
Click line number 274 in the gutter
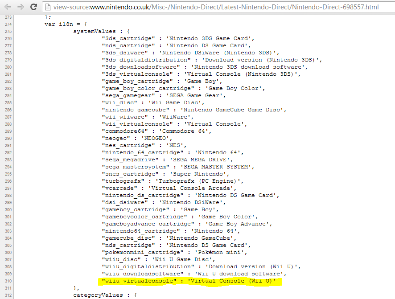point(8,25)
